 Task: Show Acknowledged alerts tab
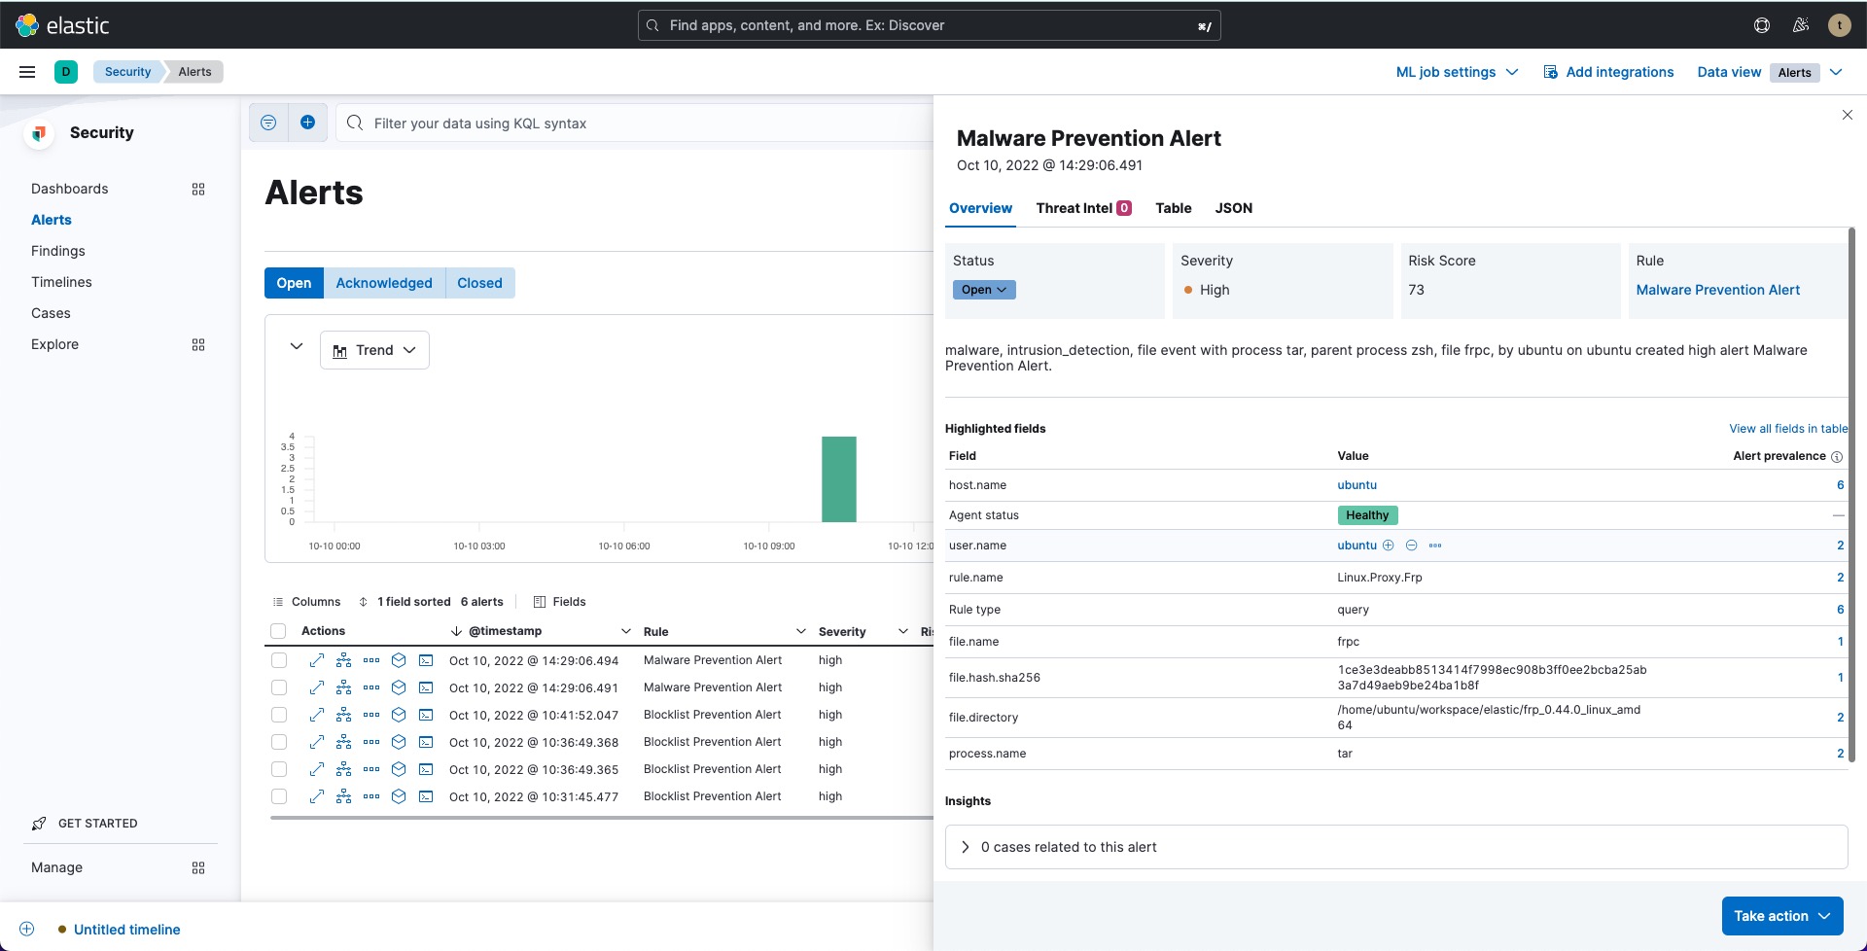[x=384, y=283]
